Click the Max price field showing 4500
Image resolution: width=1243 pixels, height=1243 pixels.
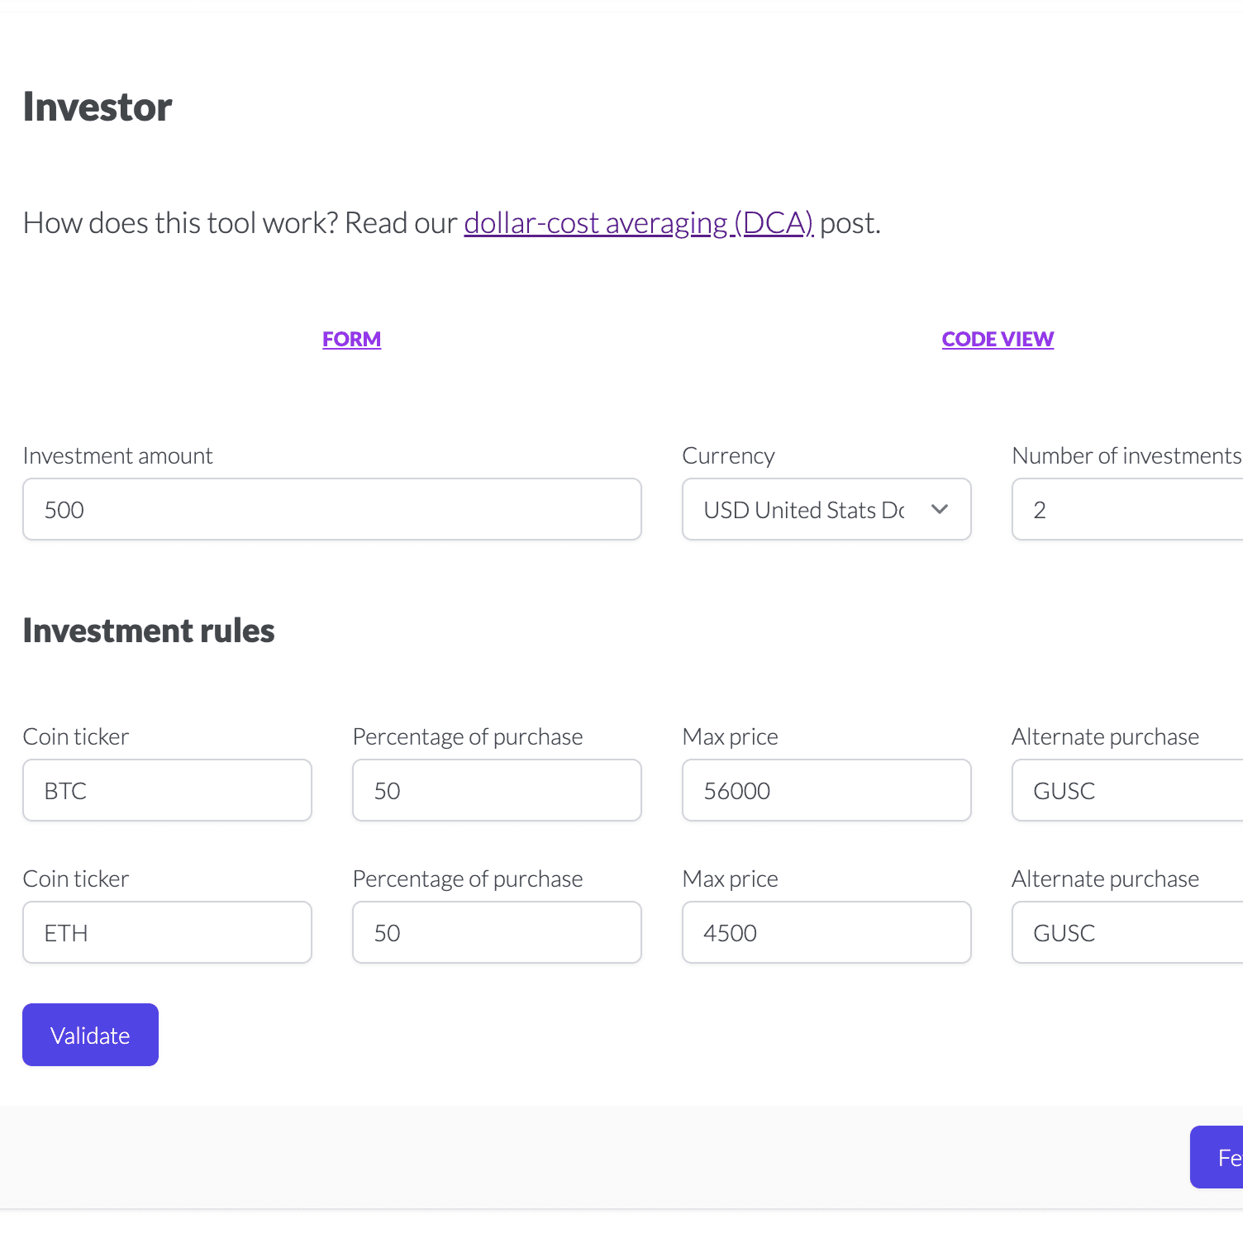click(x=826, y=932)
